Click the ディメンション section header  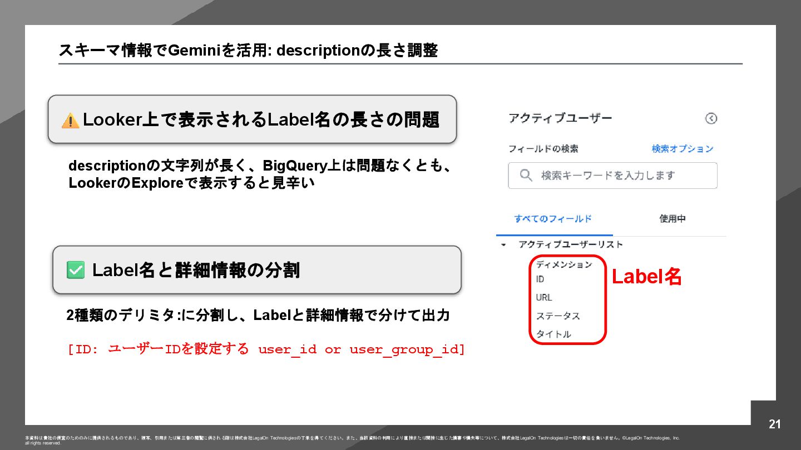click(x=564, y=264)
